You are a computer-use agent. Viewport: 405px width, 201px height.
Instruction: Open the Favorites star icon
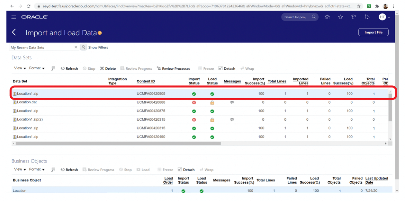click(x=340, y=17)
